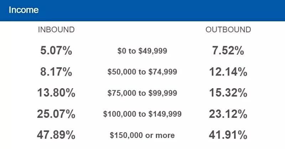285x149 pixels.
Task: Select the 12.14% outbound figure
Action: pos(228,72)
